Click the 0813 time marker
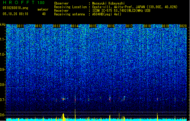190x121 pixels. tap(56, 26)
